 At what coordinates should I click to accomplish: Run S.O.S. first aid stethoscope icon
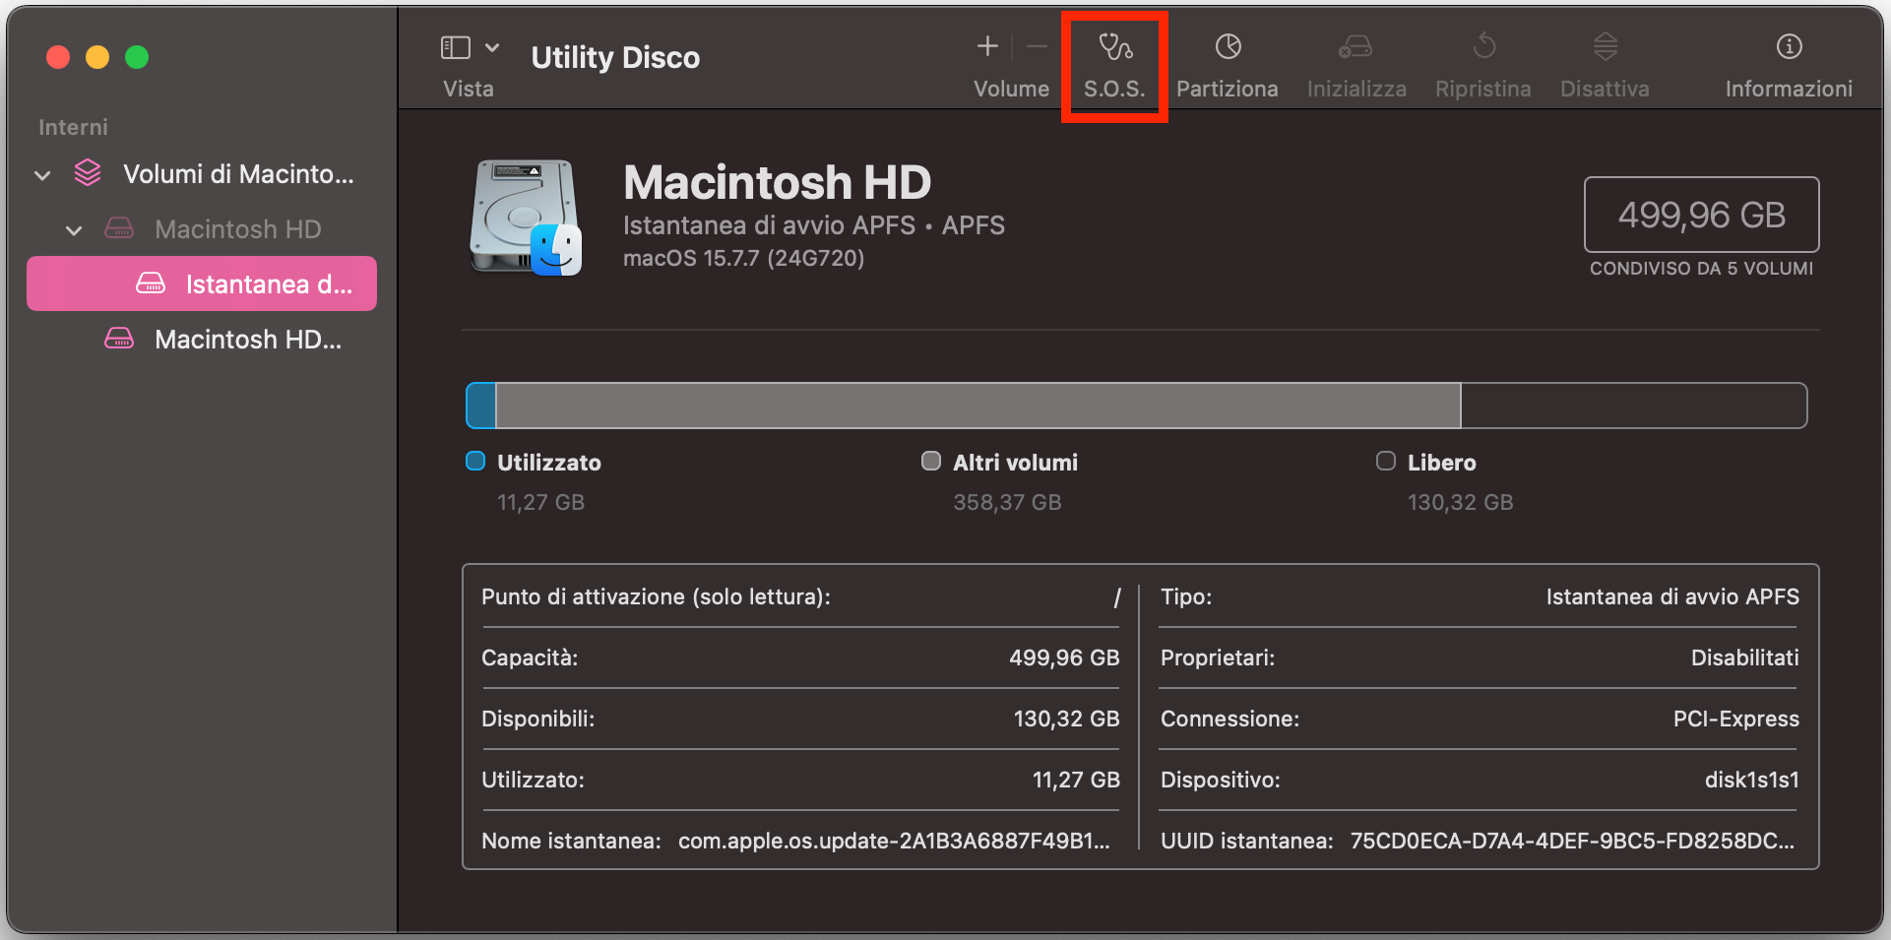tap(1115, 46)
